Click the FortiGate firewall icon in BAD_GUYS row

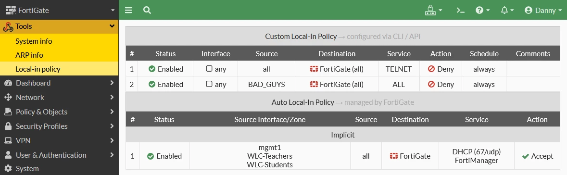(314, 84)
